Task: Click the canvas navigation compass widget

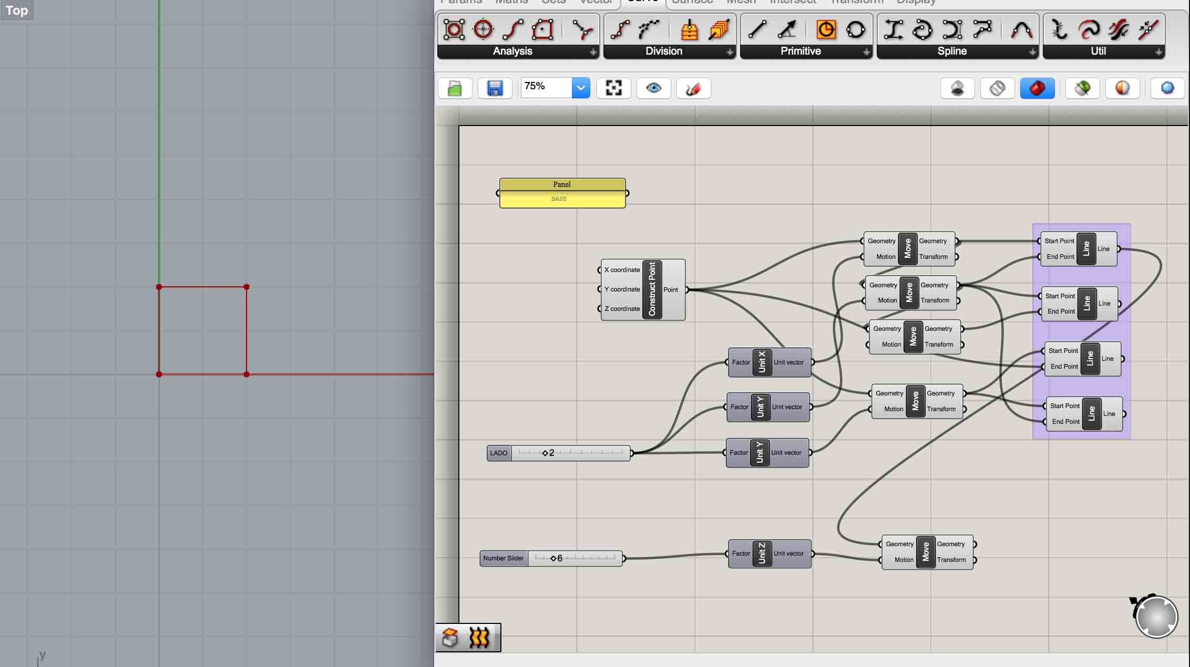Action: pyautogui.click(x=1156, y=617)
